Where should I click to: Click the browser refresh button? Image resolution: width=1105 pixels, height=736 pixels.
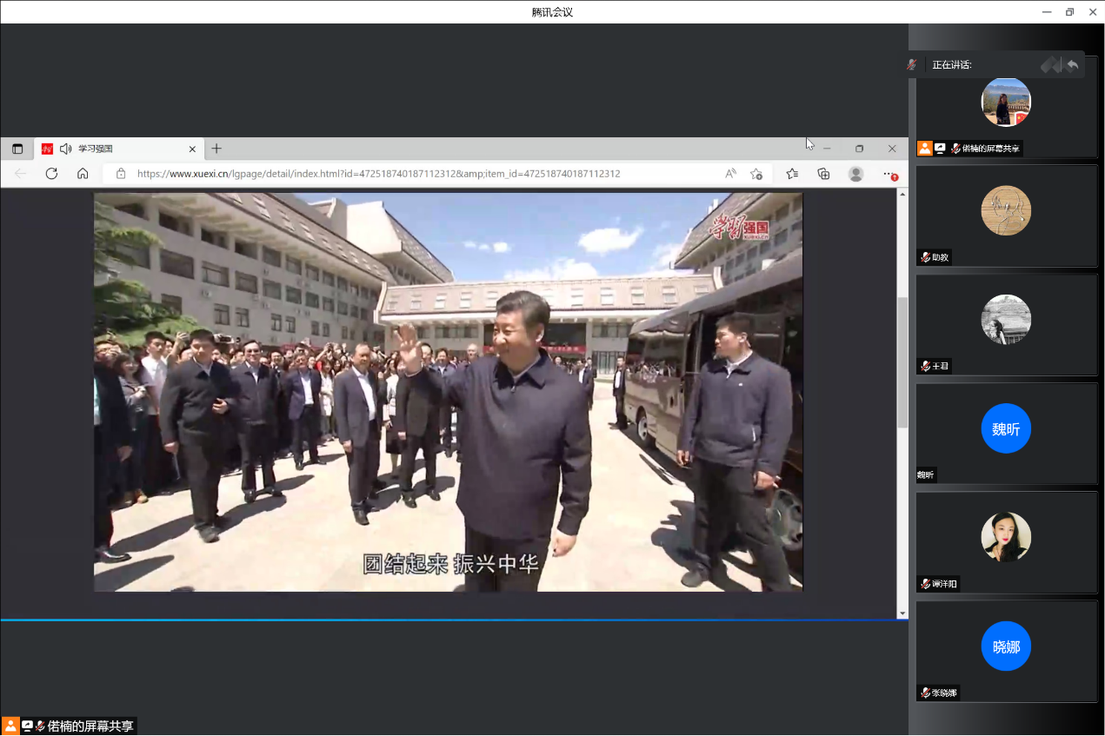point(51,174)
